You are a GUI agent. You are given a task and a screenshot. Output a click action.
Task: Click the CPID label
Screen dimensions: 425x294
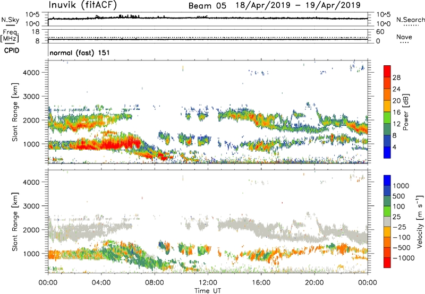click(12, 50)
